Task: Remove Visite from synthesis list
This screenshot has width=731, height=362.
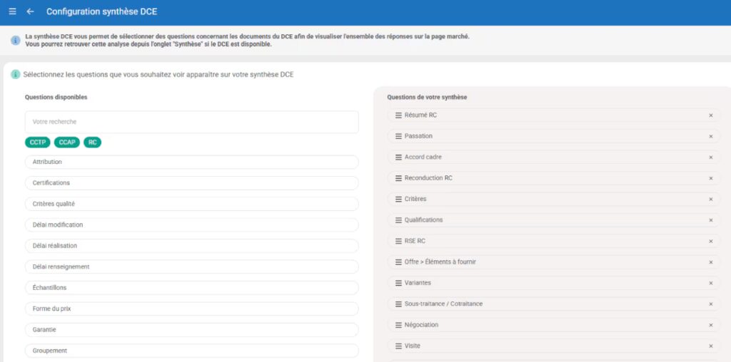Action: click(710, 346)
